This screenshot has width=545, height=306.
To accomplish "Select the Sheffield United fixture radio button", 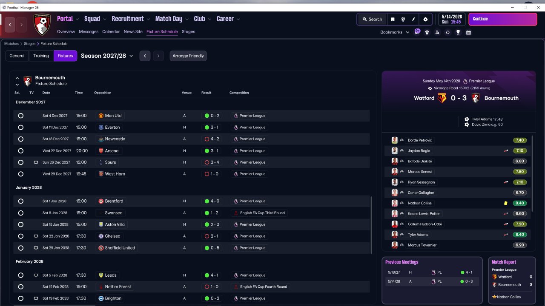I will (x=21, y=248).
